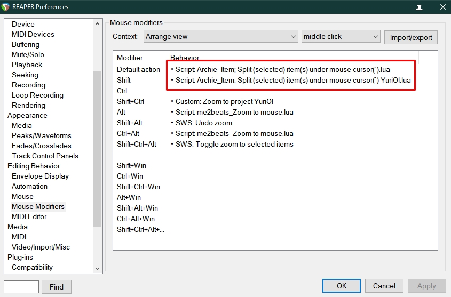Select the Alt modifier row

(x=275, y=112)
